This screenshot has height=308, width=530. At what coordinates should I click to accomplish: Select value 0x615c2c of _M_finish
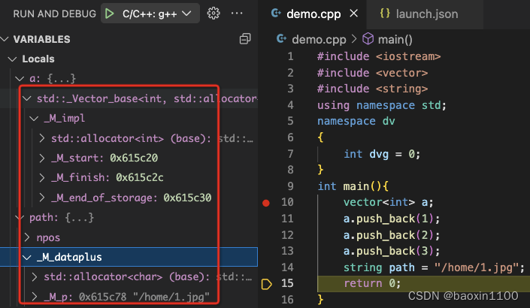click(x=140, y=177)
